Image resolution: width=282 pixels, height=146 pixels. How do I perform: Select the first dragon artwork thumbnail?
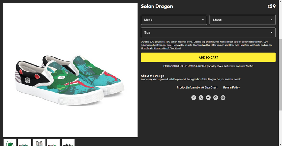(10, 143)
